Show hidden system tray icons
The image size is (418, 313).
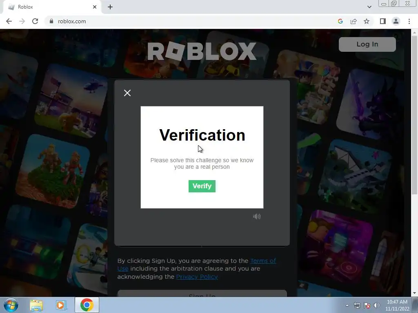(347, 305)
